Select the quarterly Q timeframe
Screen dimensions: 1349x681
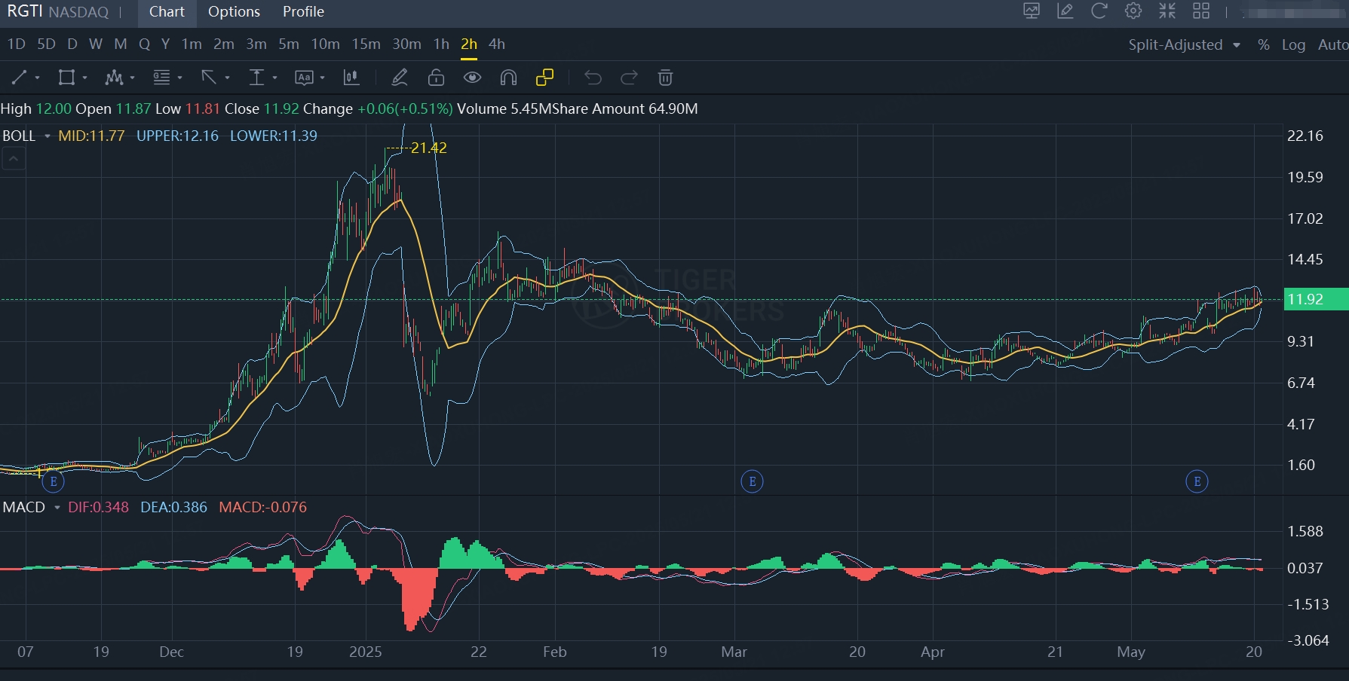tap(145, 44)
